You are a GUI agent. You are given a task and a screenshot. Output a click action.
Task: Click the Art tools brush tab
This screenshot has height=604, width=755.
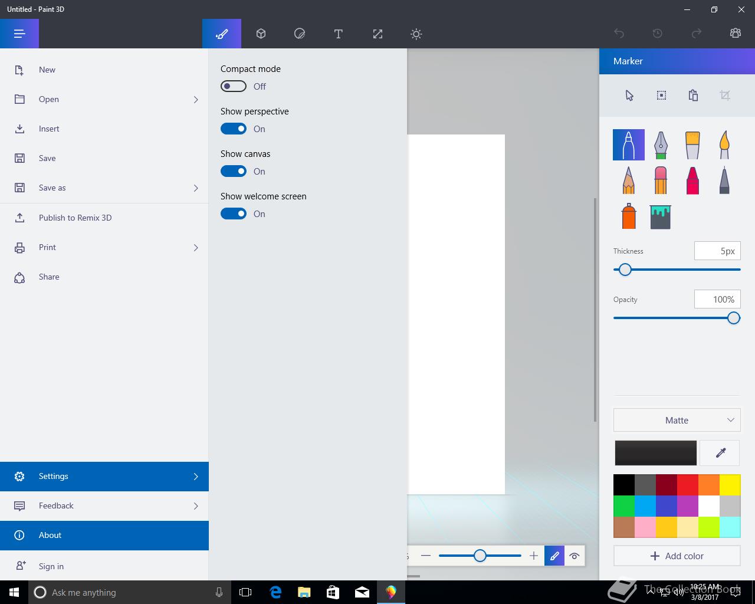[222, 34]
